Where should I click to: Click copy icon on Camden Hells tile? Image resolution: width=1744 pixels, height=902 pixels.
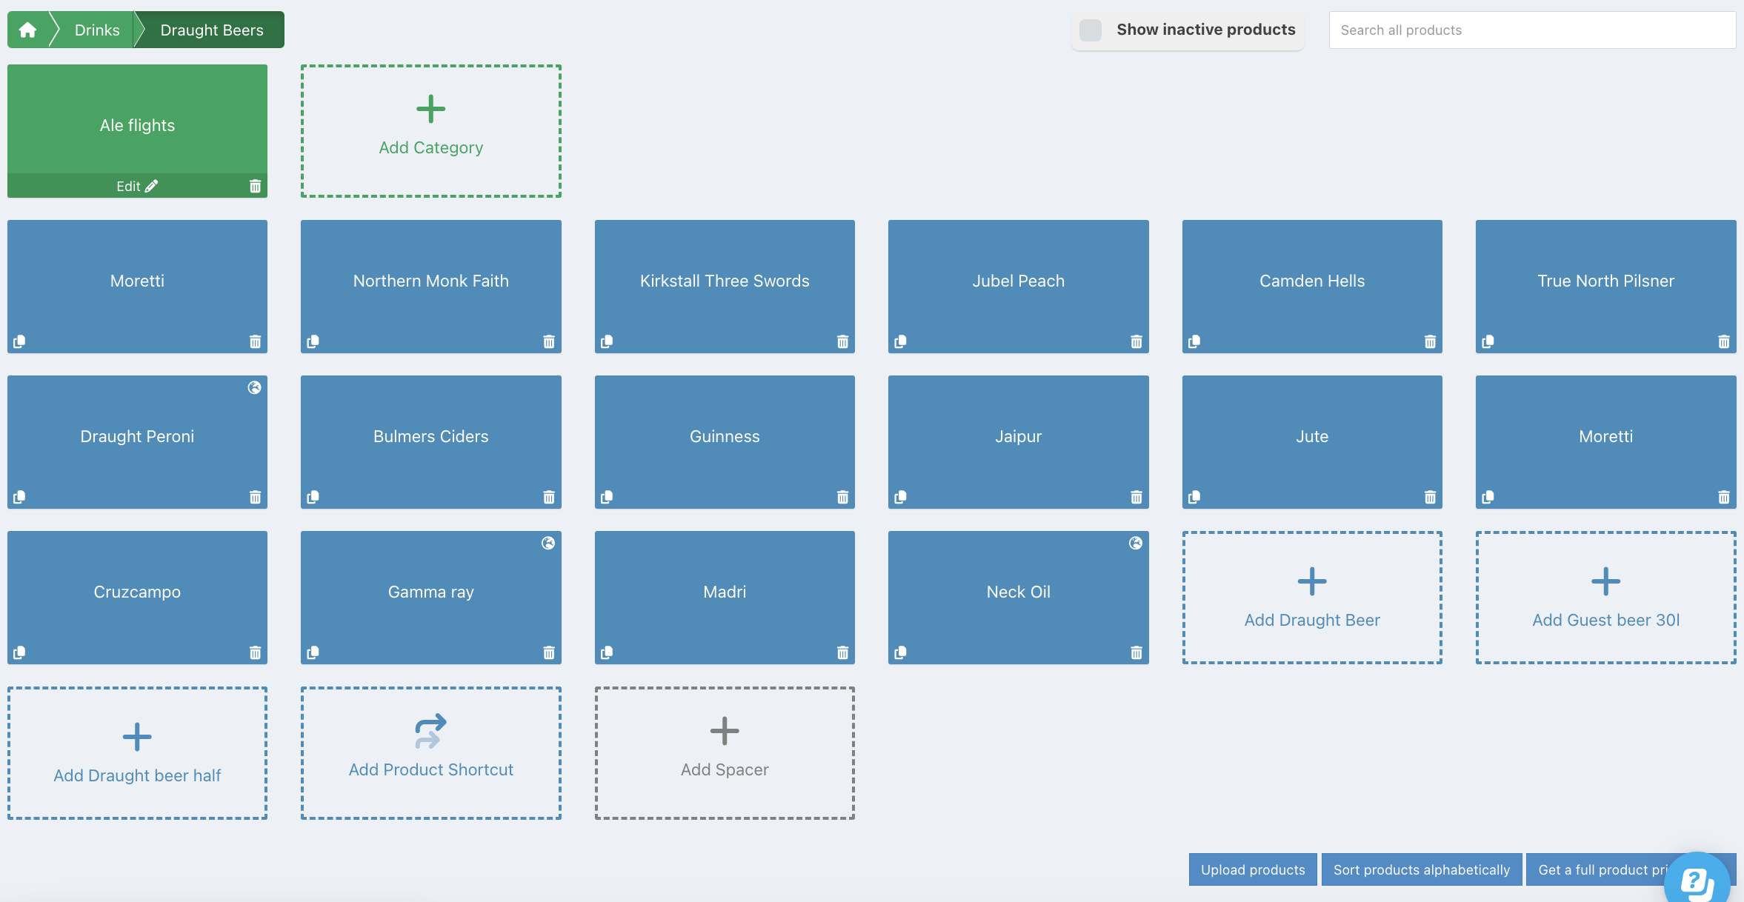click(1194, 341)
